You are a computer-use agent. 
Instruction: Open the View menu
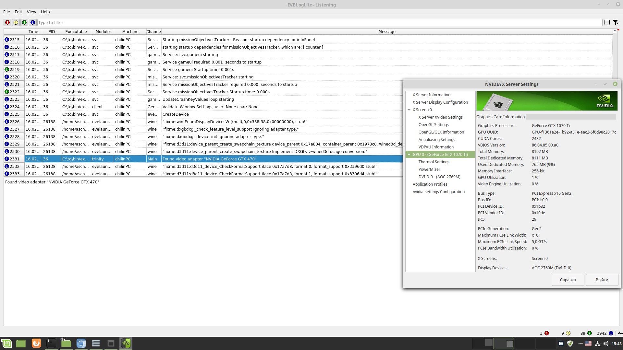click(x=31, y=12)
